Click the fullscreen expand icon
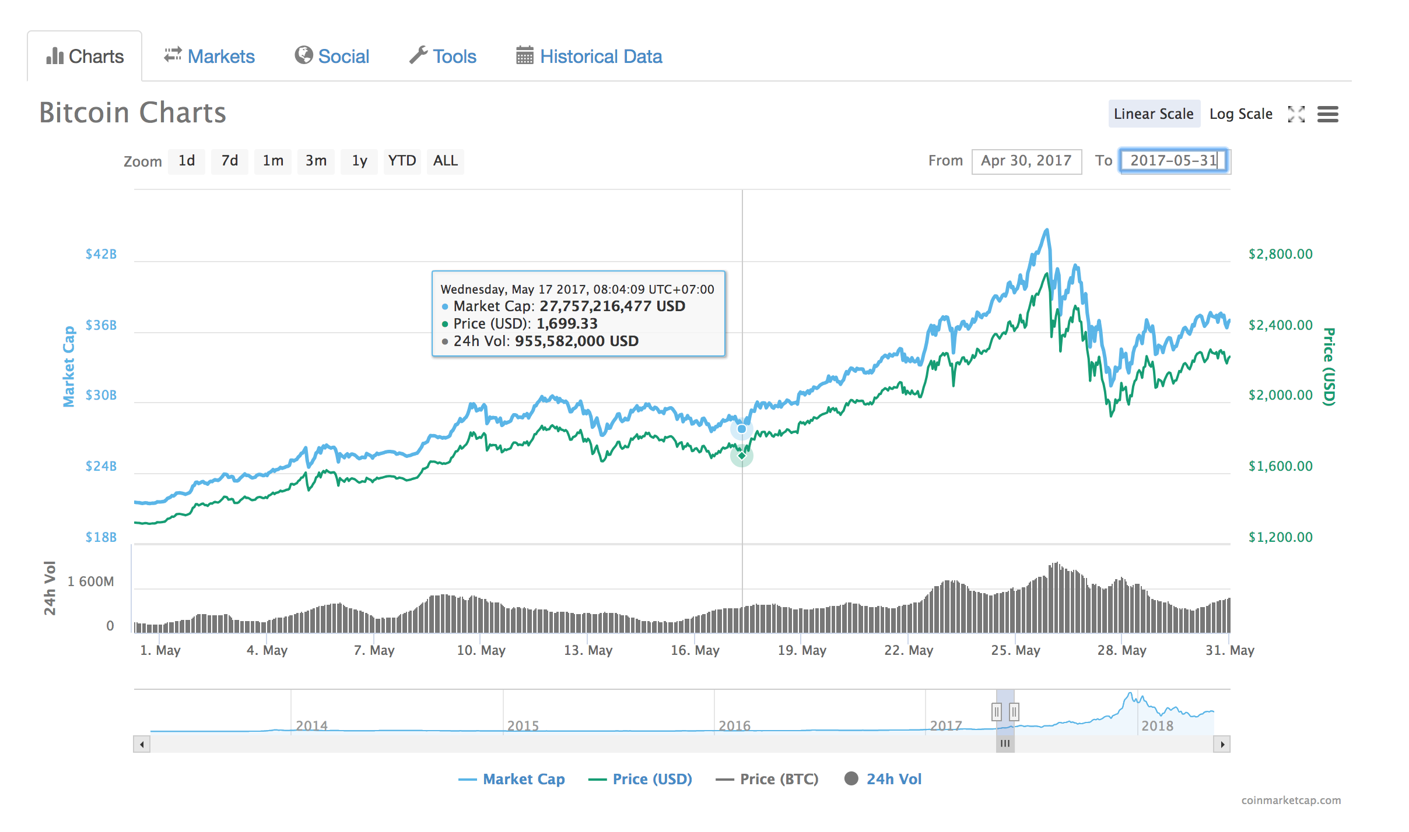 coord(1296,114)
